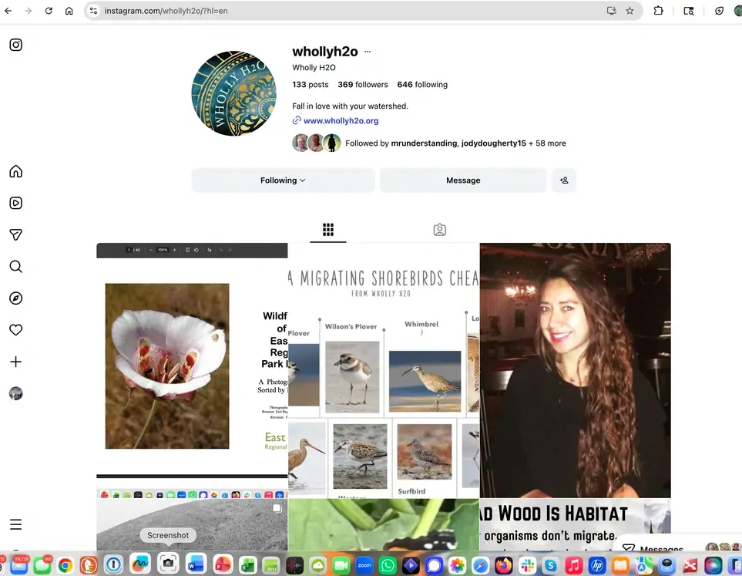Create a new post with plus icon
The height and width of the screenshot is (576, 742).
pos(15,362)
